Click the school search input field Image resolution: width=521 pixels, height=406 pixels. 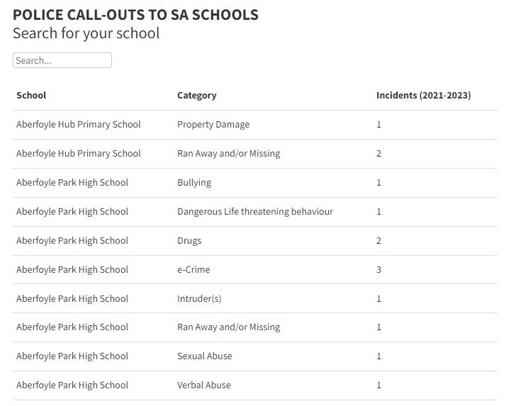pos(62,60)
